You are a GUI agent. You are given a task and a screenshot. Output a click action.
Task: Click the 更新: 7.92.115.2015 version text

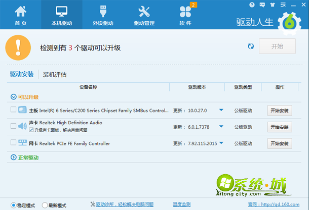195,143
